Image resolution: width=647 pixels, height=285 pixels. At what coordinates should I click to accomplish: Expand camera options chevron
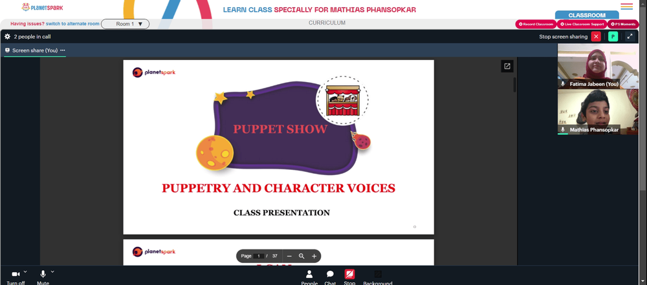[x=25, y=272]
